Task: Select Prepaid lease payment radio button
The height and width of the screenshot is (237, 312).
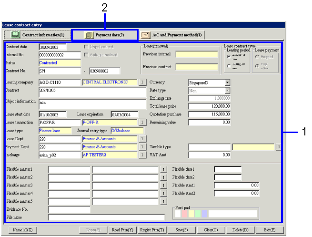Action: pos(257,57)
